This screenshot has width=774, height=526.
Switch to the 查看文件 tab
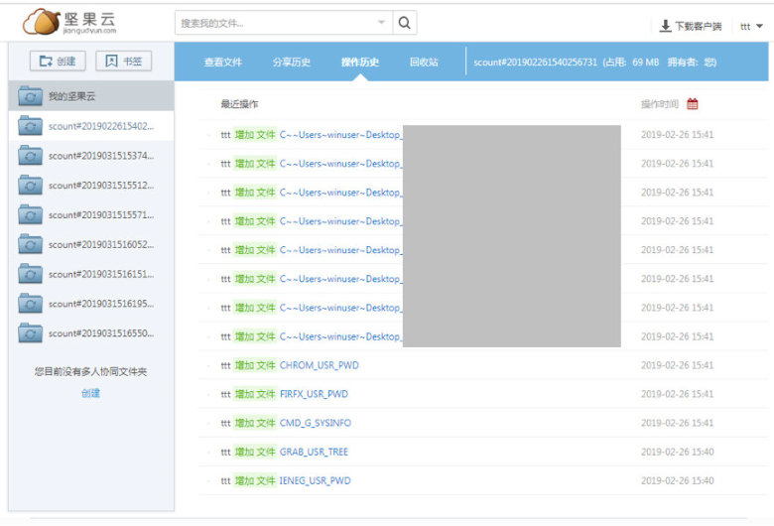pos(222,63)
